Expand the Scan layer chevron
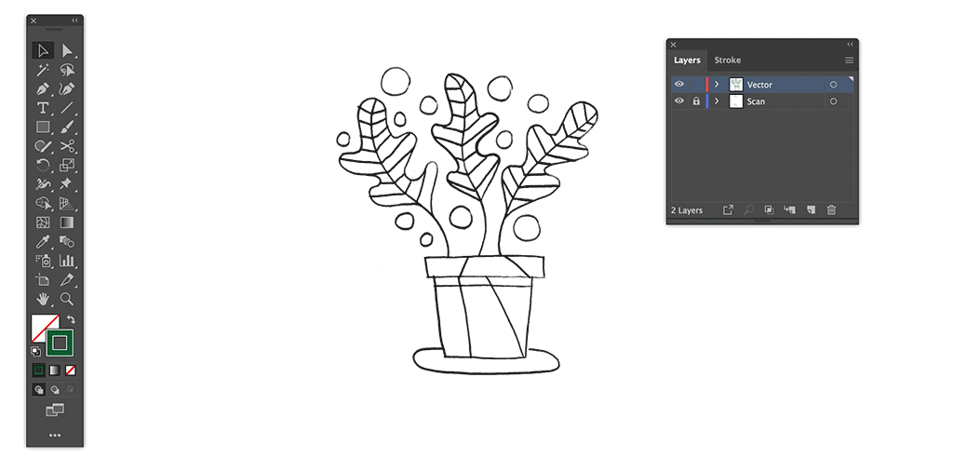The height and width of the screenshot is (458, 953). (x=718, y=101)
